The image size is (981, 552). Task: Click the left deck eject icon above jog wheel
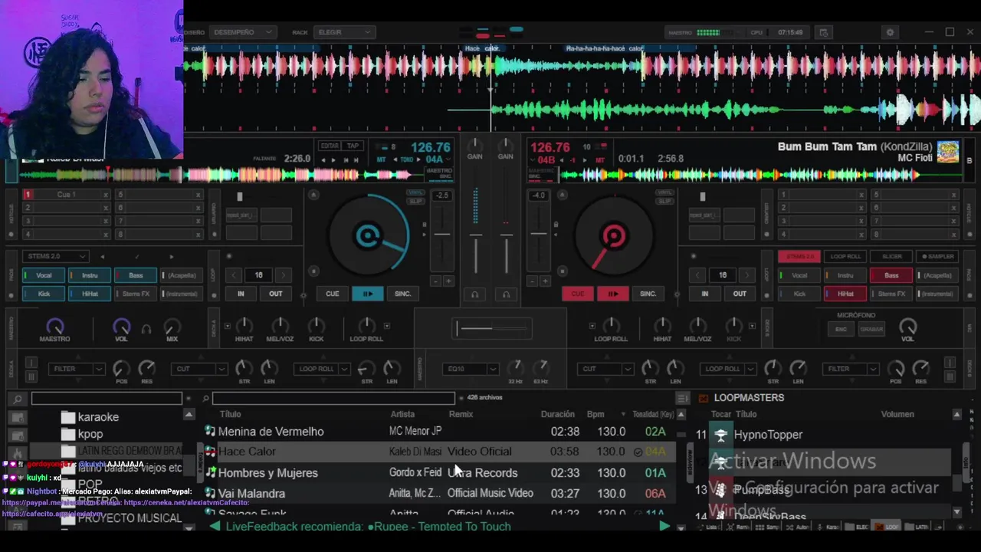pyautogui.click(x=313, y=195)
